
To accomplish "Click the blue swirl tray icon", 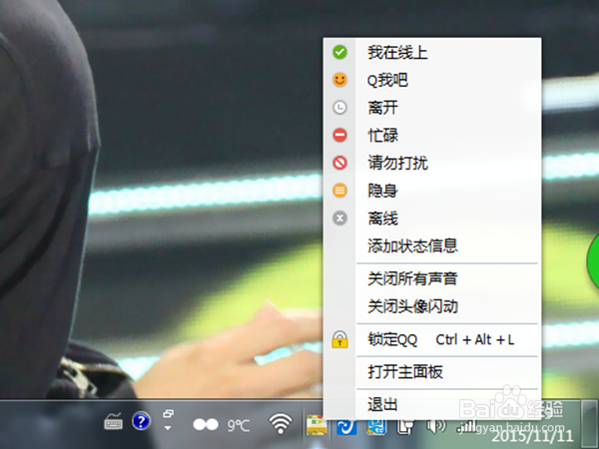I will tap(346, 427).
